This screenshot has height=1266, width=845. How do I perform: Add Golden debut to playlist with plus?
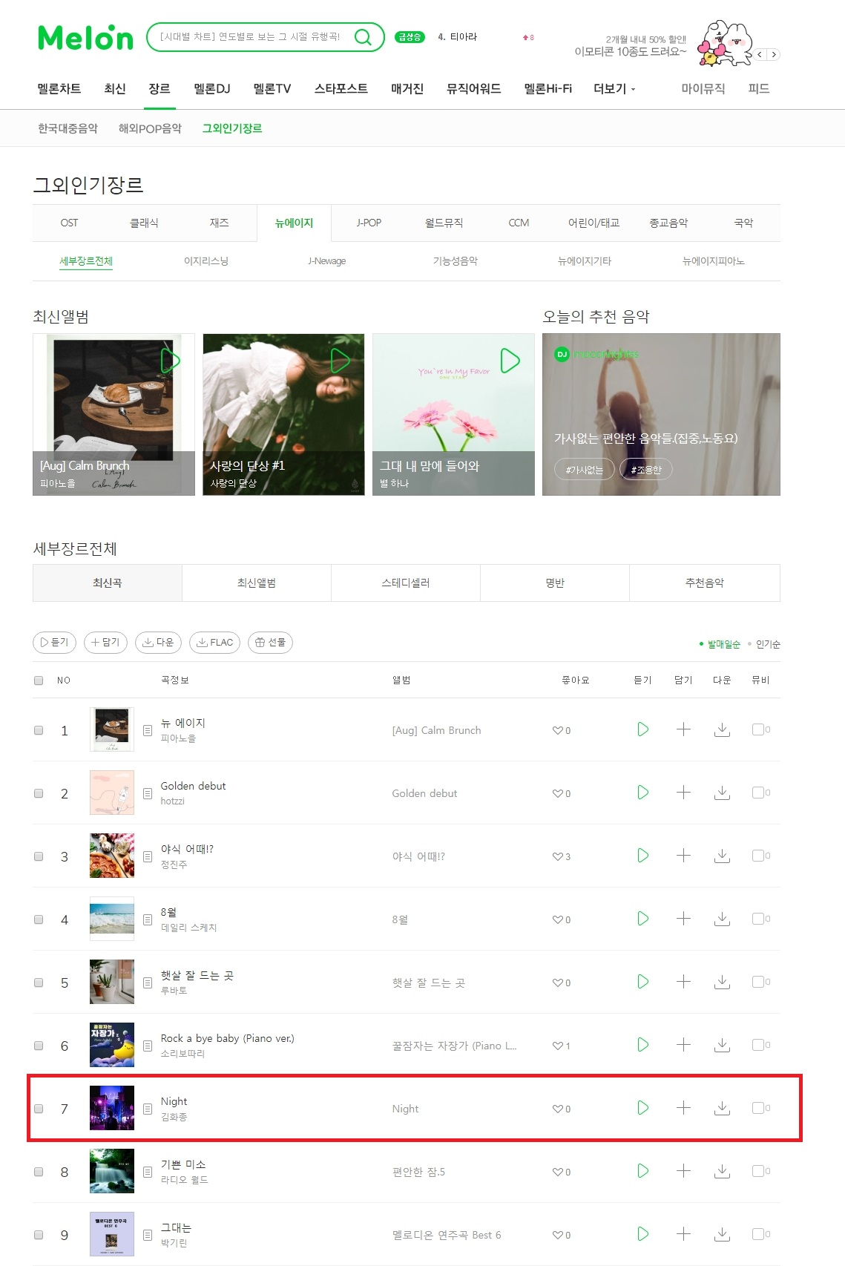coord(683,793)
